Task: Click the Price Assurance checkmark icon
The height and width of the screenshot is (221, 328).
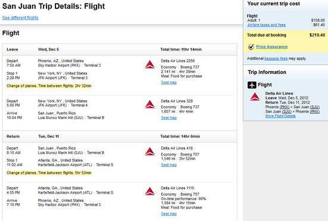Action: (x=251, y=47)
